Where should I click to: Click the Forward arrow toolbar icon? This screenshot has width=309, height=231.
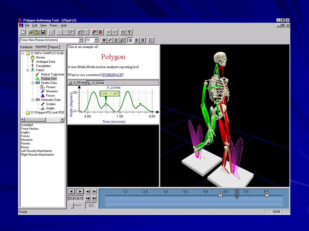(115, 32)
